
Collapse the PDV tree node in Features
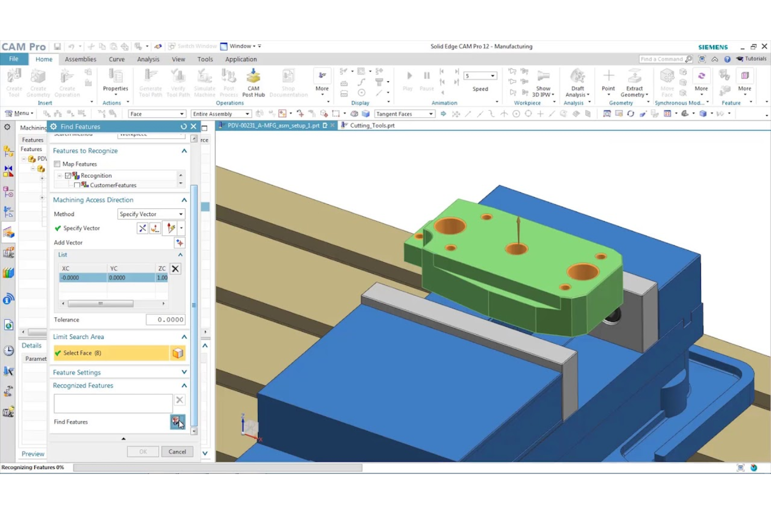point(24,159)
